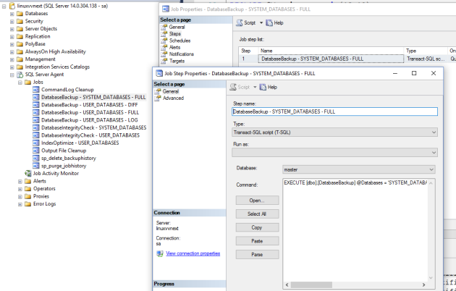
Task: Click the Security folder icon
Action: pos(20,21)
